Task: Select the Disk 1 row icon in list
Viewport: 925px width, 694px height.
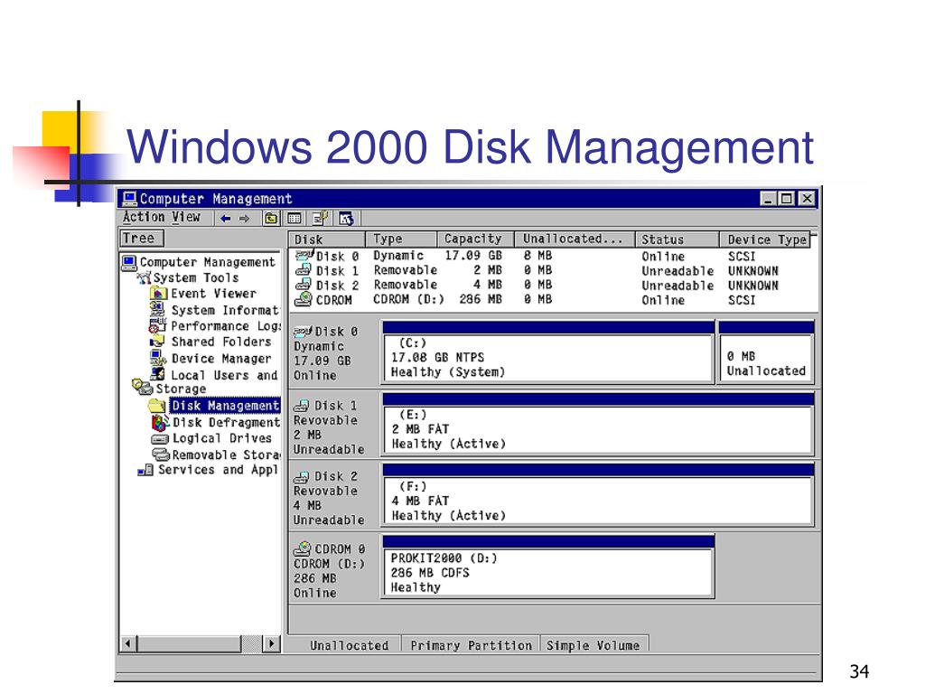Action: [x=304, y=270]
